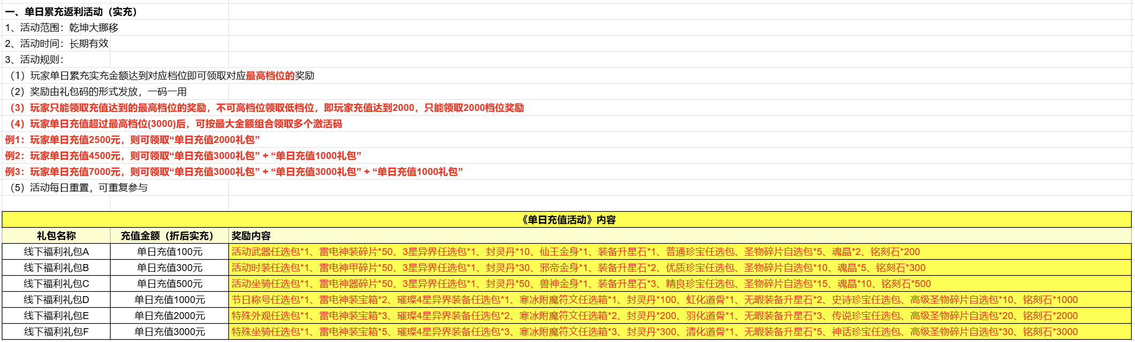
Task: Click the 线下福利礼包F cell
Action: [56, 332]
